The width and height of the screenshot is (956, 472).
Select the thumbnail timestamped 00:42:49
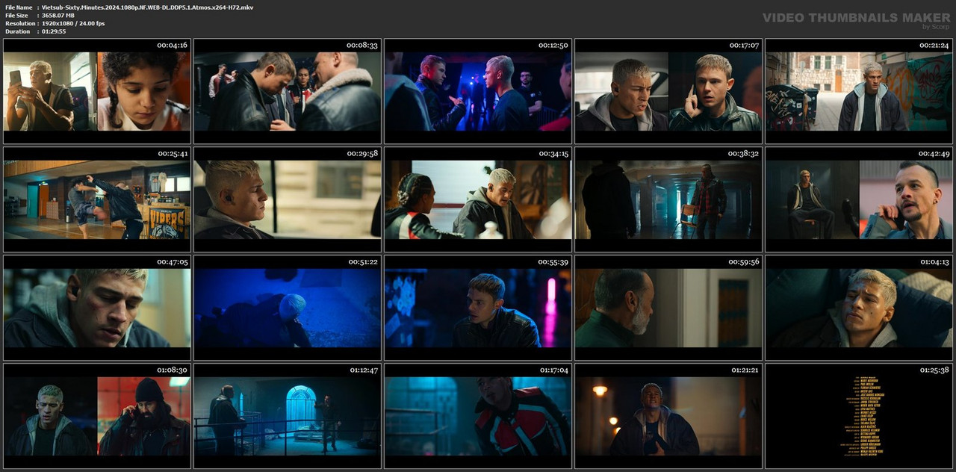point(859,199)
